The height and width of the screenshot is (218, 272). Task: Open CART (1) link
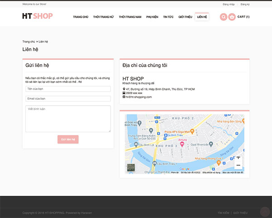click(243, 17)
